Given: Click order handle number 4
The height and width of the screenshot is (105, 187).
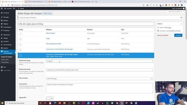Looking at the screenshot, I should pos(20,50).
